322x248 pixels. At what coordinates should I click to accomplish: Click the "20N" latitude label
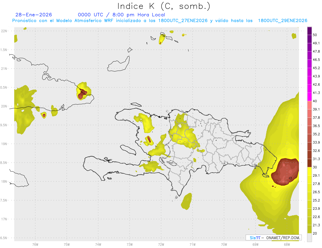click(4, 106)
